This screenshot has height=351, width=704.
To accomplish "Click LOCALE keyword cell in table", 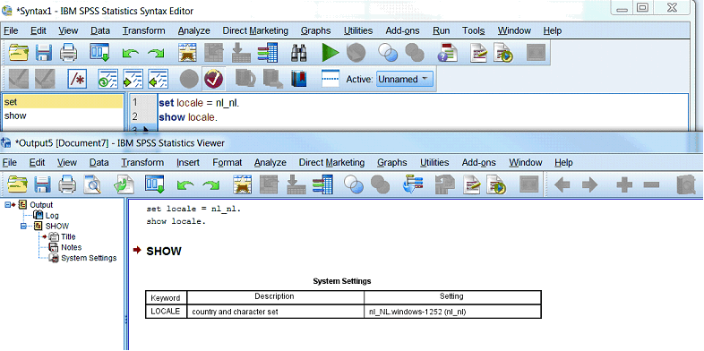I will click(166, 311).
